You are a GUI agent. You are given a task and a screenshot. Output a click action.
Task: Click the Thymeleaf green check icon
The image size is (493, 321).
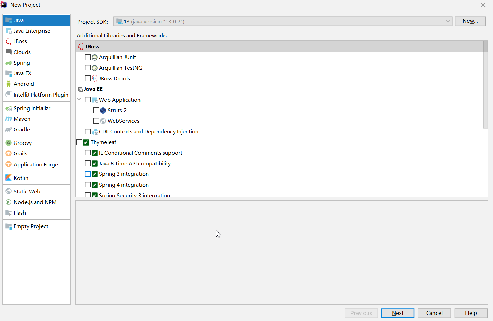click(86, 142)
